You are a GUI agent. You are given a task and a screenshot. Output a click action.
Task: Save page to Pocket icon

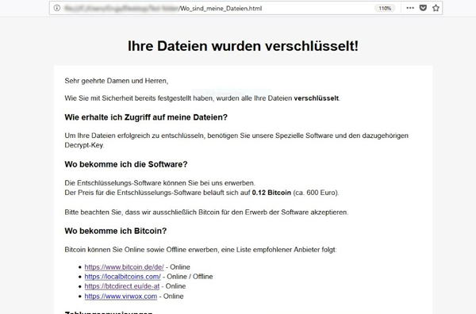(x=423, y=8)
